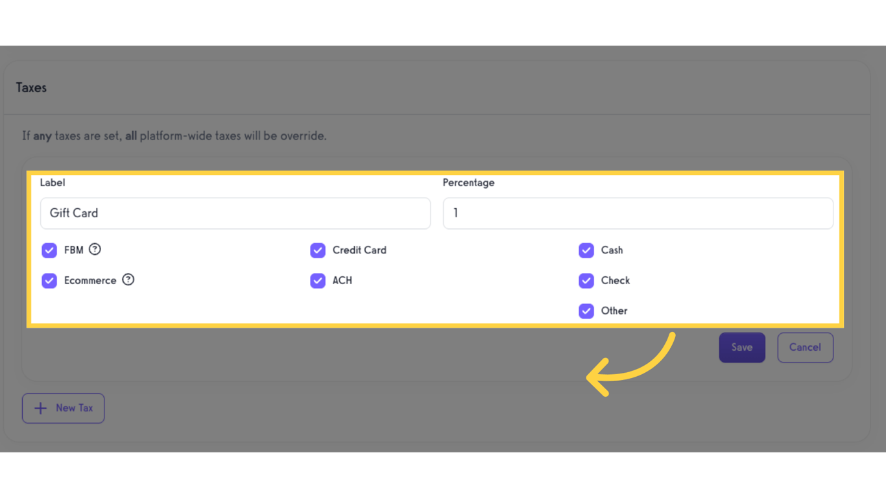886x498 pixels.
Task: Toggle the Check payment checkbox
Action: point(586,280)
